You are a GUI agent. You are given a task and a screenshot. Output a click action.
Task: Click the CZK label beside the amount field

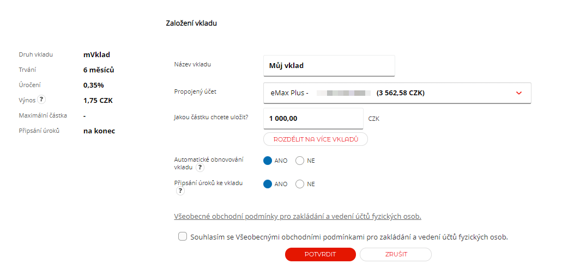[x=374, y=119]
